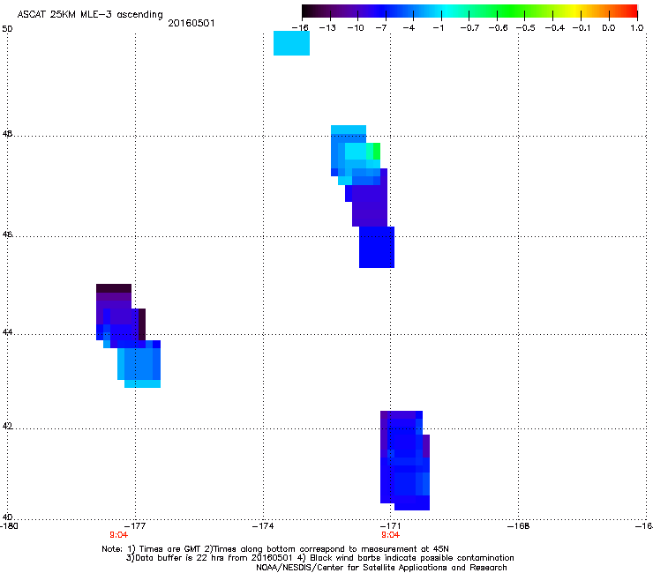This screenshot has height=573, width=653.
Task: Click the -7 color bar label
Action: tap(381, 28)
